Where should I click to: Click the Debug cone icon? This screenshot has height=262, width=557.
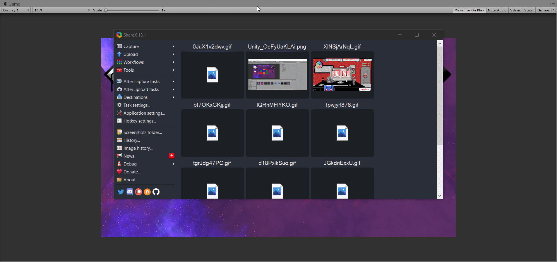click(x=119, y=164)
